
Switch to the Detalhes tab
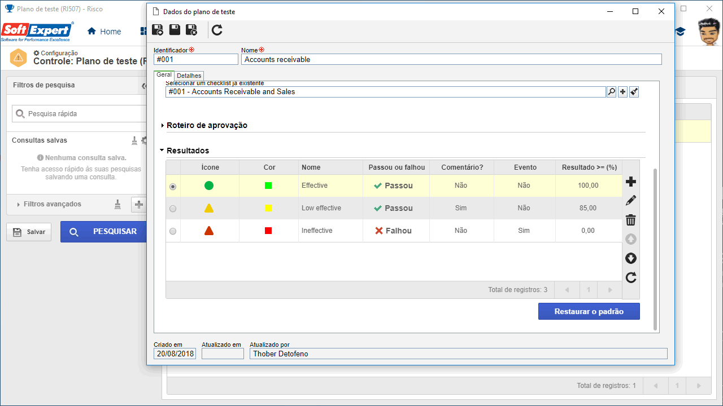(189, 76)
